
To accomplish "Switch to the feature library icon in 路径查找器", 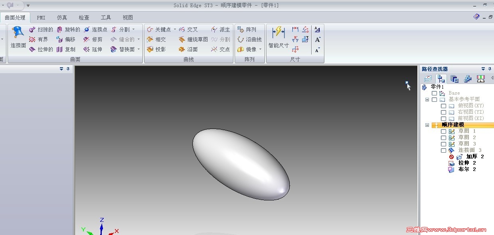I will pyautogui.click(x=454, y=79).
